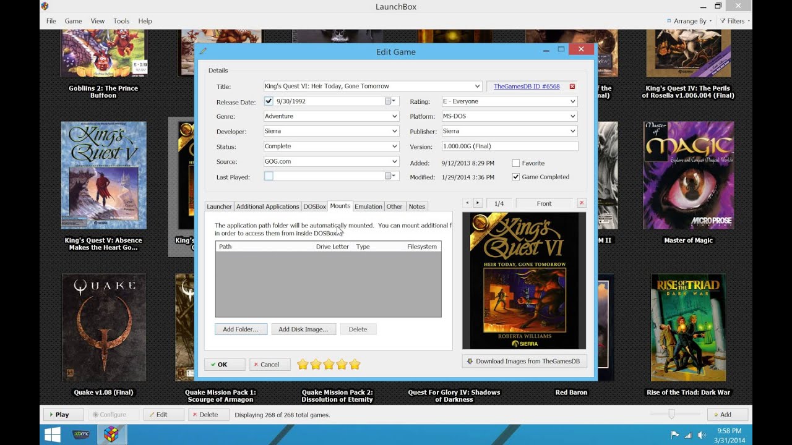Image resolution: width=792 pixels, height=445 pixels.
Task: Open the TheGamesDB ID #6568 link
Action: (x=527, y=87)
